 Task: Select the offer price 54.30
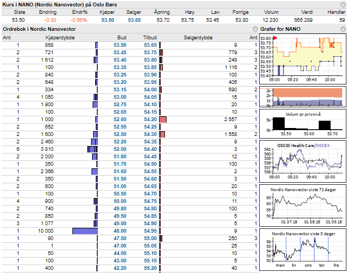tap(150, 134)
